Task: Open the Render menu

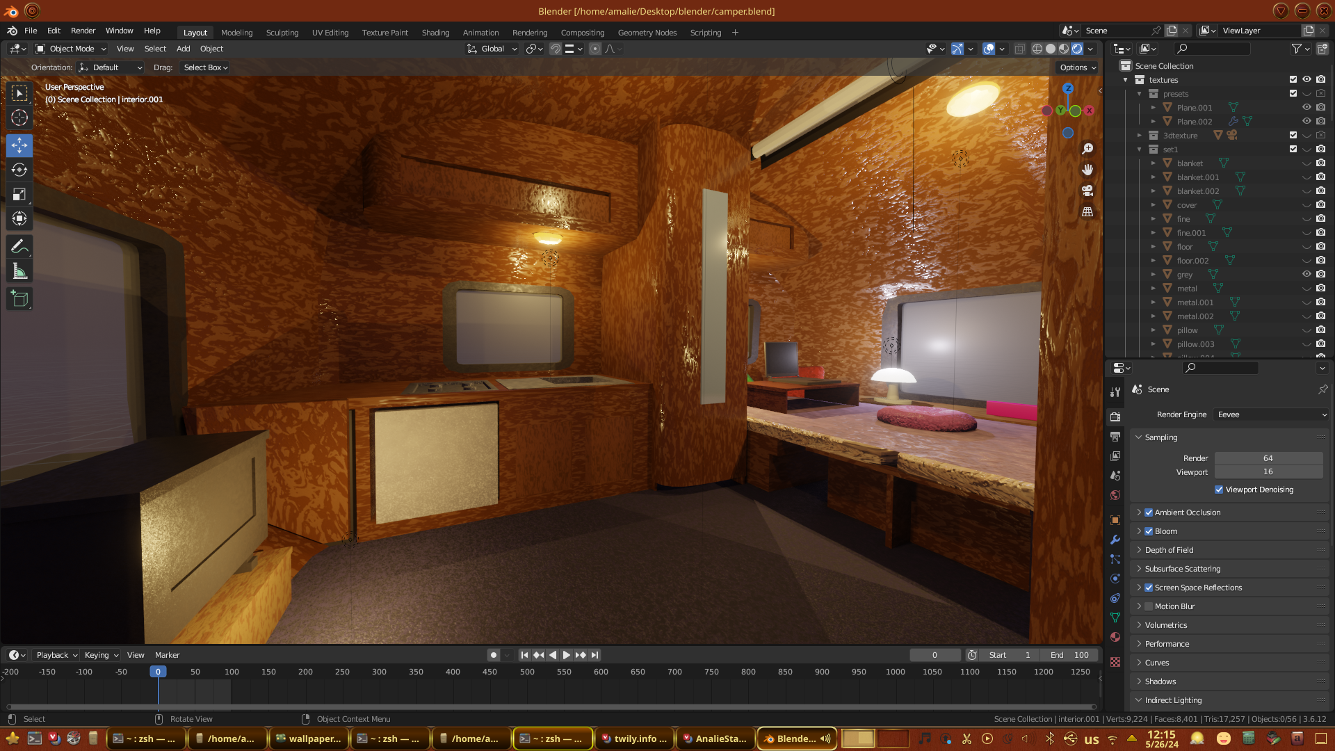Action: pyautogui.click(x=83, y=31)
